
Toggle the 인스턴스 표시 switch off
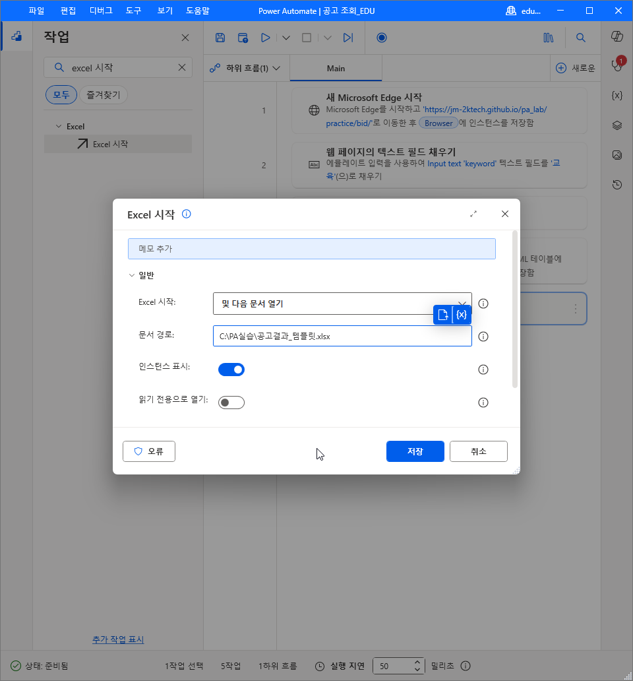pos(231,370)
